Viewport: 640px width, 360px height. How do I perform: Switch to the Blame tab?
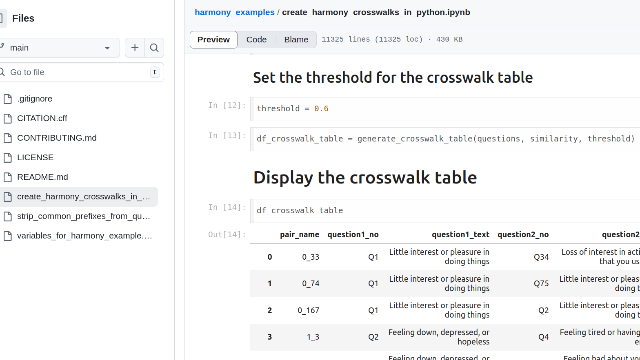point(296,40)
